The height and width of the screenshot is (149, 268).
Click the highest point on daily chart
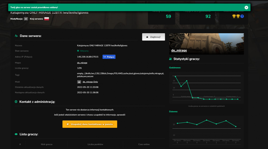pyautogui.click(x=207, y=120)
